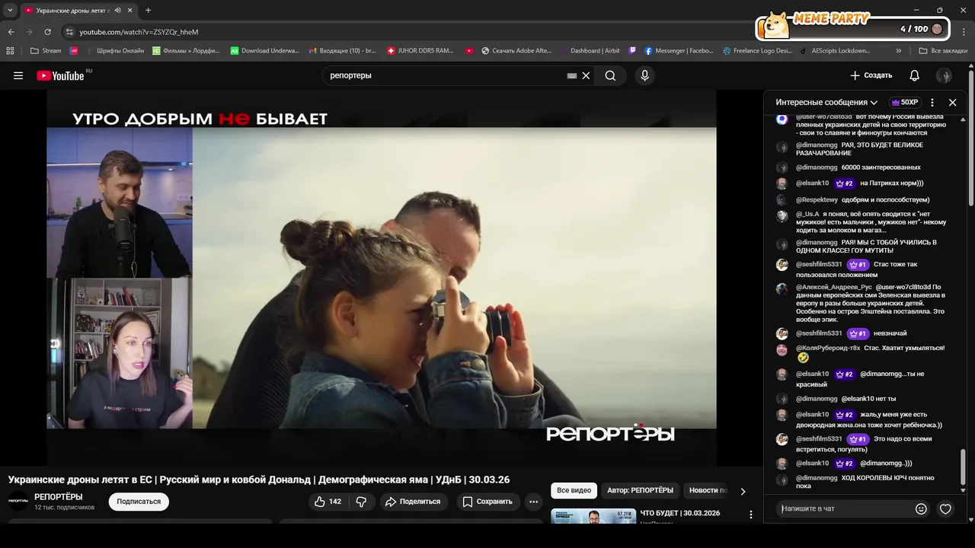Select the Новости filter chip
Image resolution: width=975 pixels, height=548 pixels.
click(x=708, y=490)
